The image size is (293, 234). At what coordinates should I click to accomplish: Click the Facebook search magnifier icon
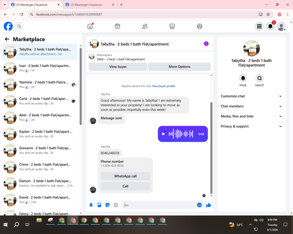point(19,26)
